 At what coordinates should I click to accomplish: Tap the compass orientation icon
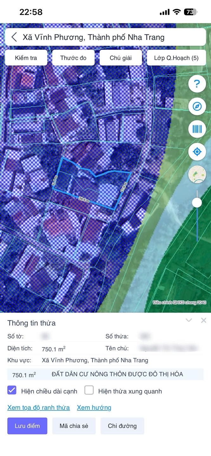tap(197, 106)
